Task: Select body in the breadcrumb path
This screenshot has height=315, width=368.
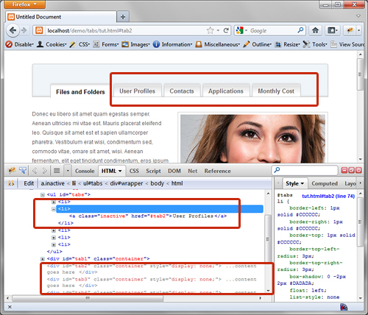Action: 157,183
